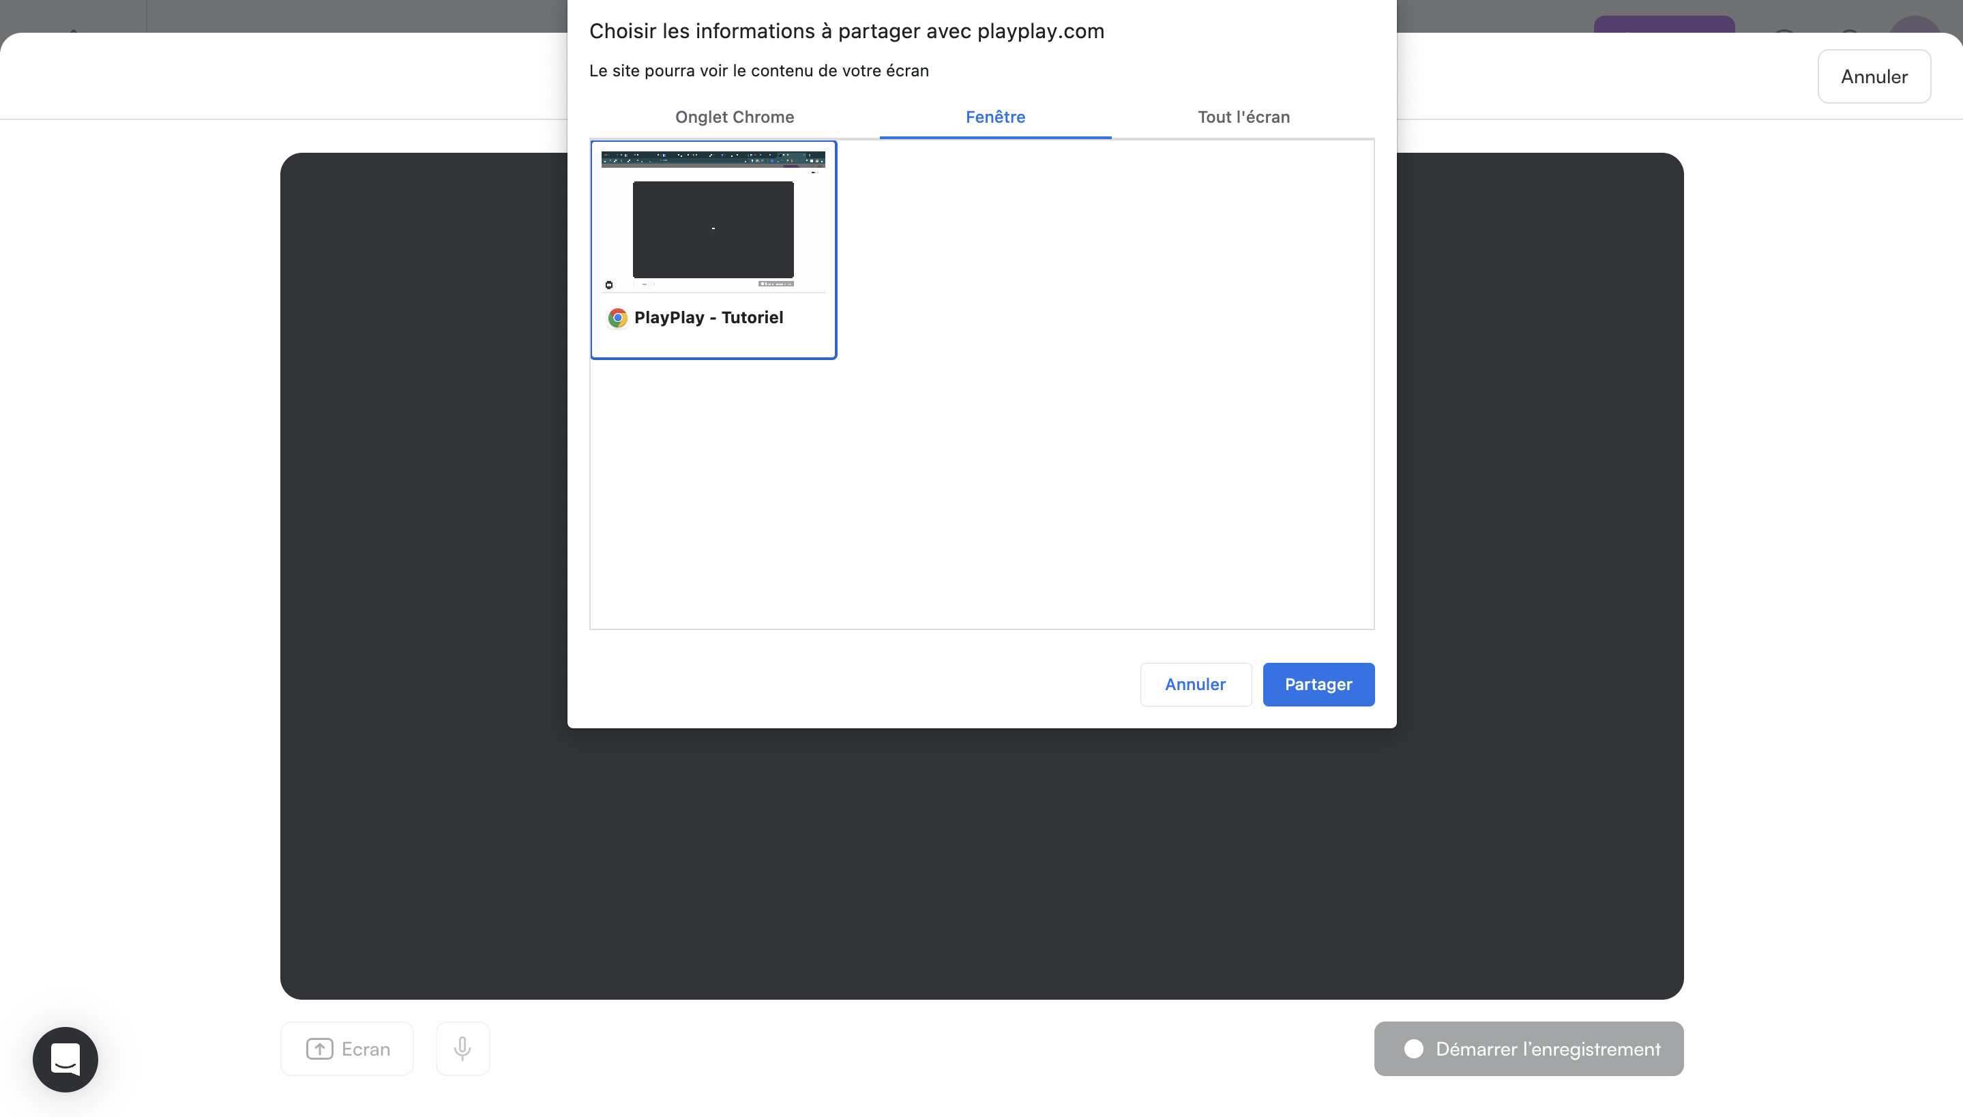Switch to the Tout l'écran tab

click(x=1243, y=117)
